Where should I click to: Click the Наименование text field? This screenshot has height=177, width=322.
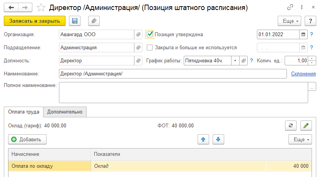(173, 73)
